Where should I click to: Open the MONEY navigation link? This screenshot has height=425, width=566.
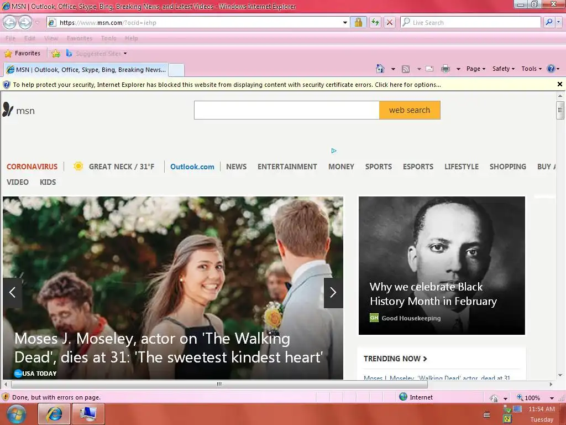(x=341, y=167)
